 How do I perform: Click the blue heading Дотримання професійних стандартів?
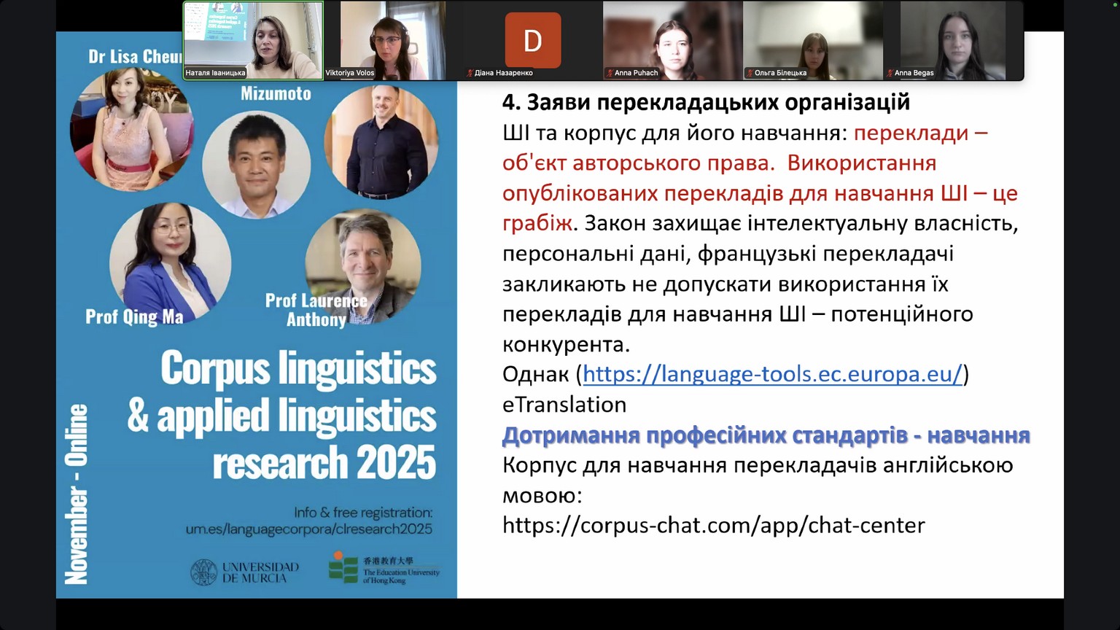pyautogui.click(x=766, y=435)
